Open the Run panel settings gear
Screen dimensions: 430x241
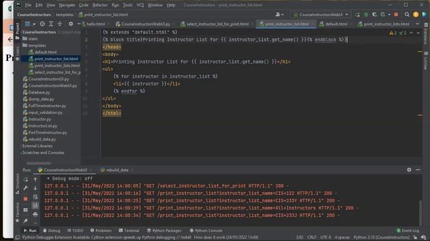409,169
